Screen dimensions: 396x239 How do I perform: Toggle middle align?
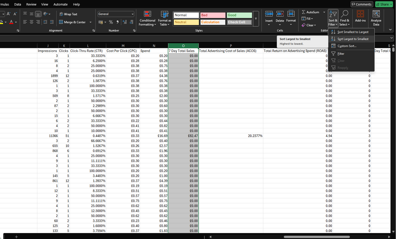(32, 14)
